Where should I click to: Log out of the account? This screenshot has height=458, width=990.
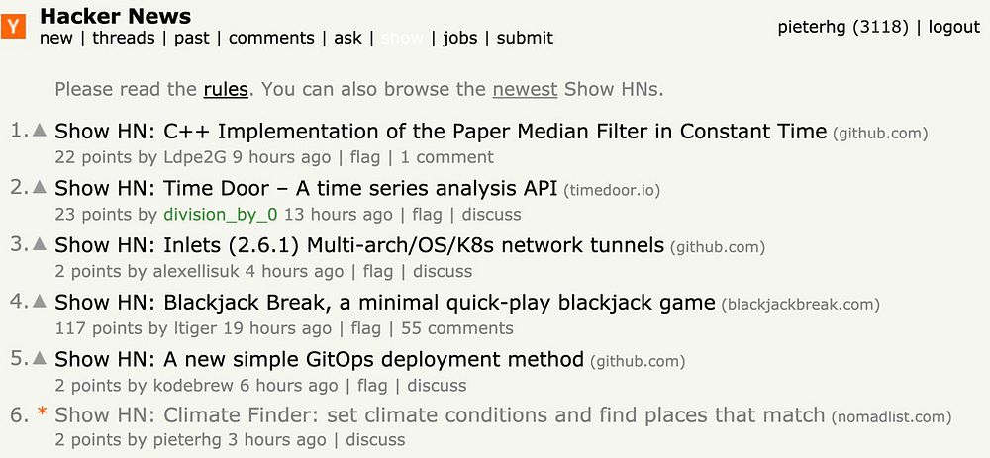click(954, 27)
